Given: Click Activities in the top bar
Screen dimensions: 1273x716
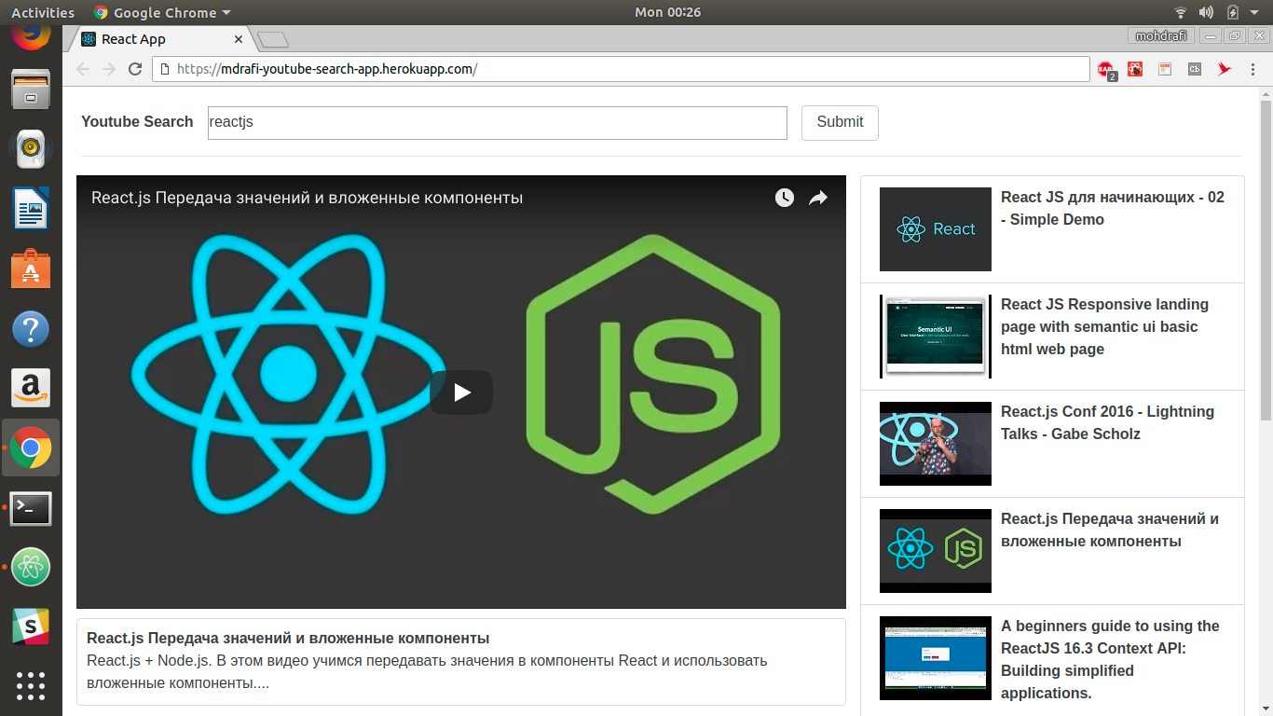Looking at the screenshot, I should [x=43, y=12].
